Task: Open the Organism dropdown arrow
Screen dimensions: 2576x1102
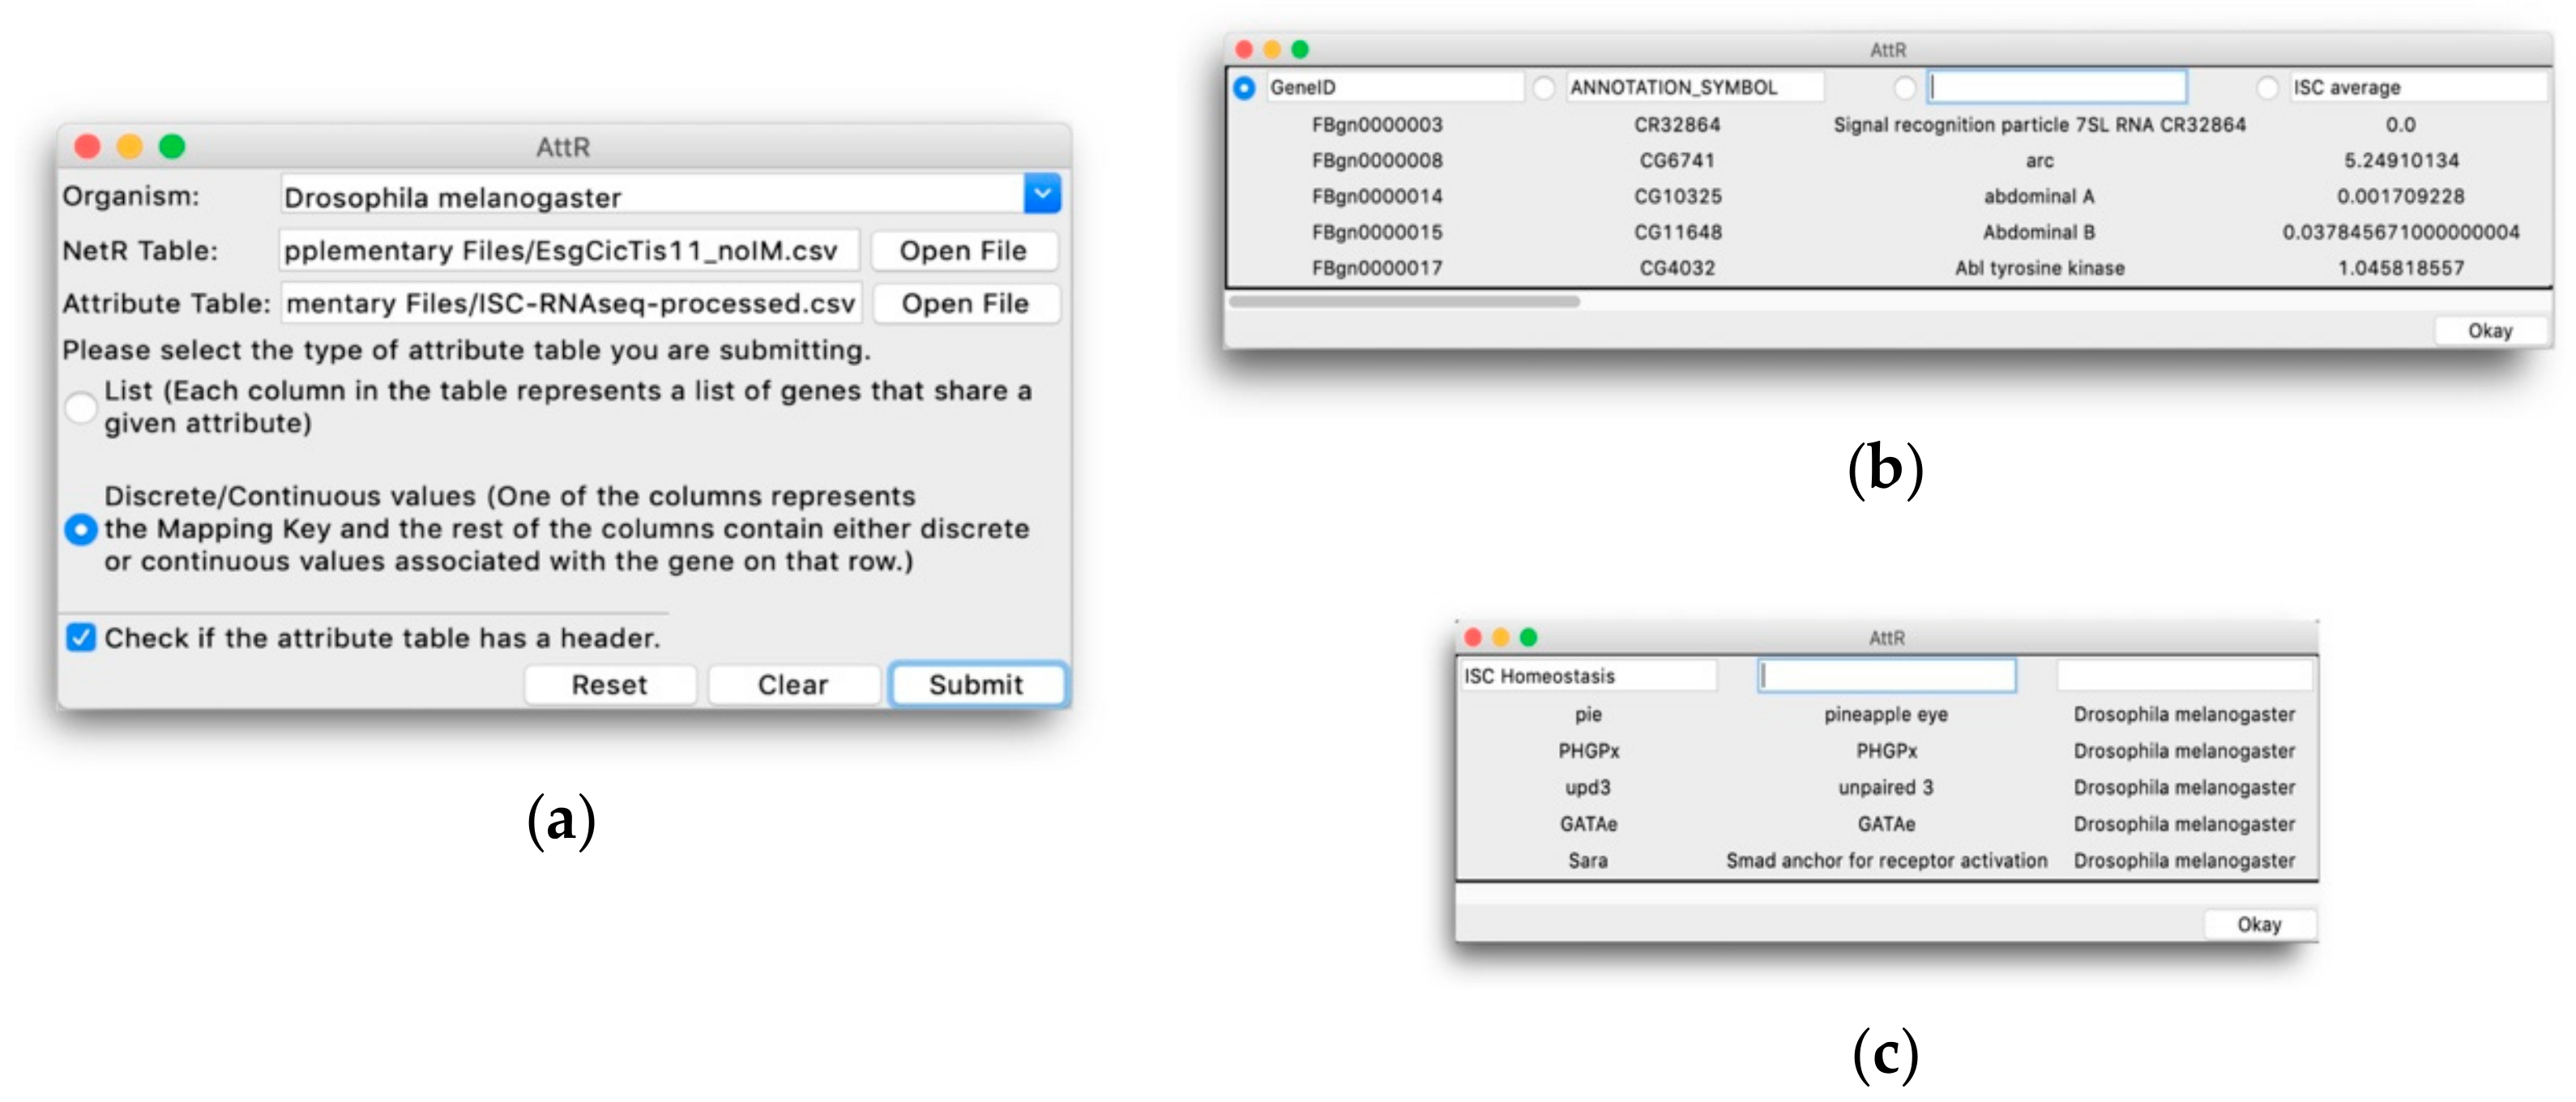Action: click(1041, 194)
